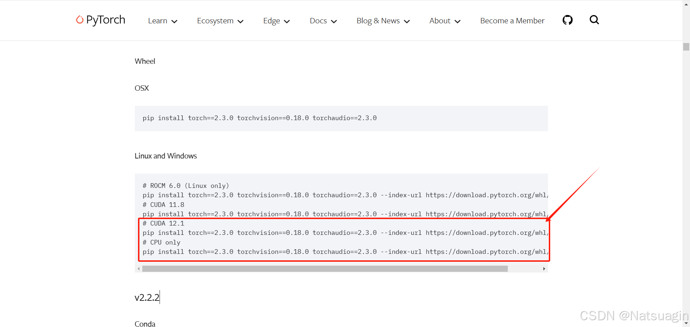Expand the Blog & News chevron
The image size is (690, 327).
pos(407,22)
